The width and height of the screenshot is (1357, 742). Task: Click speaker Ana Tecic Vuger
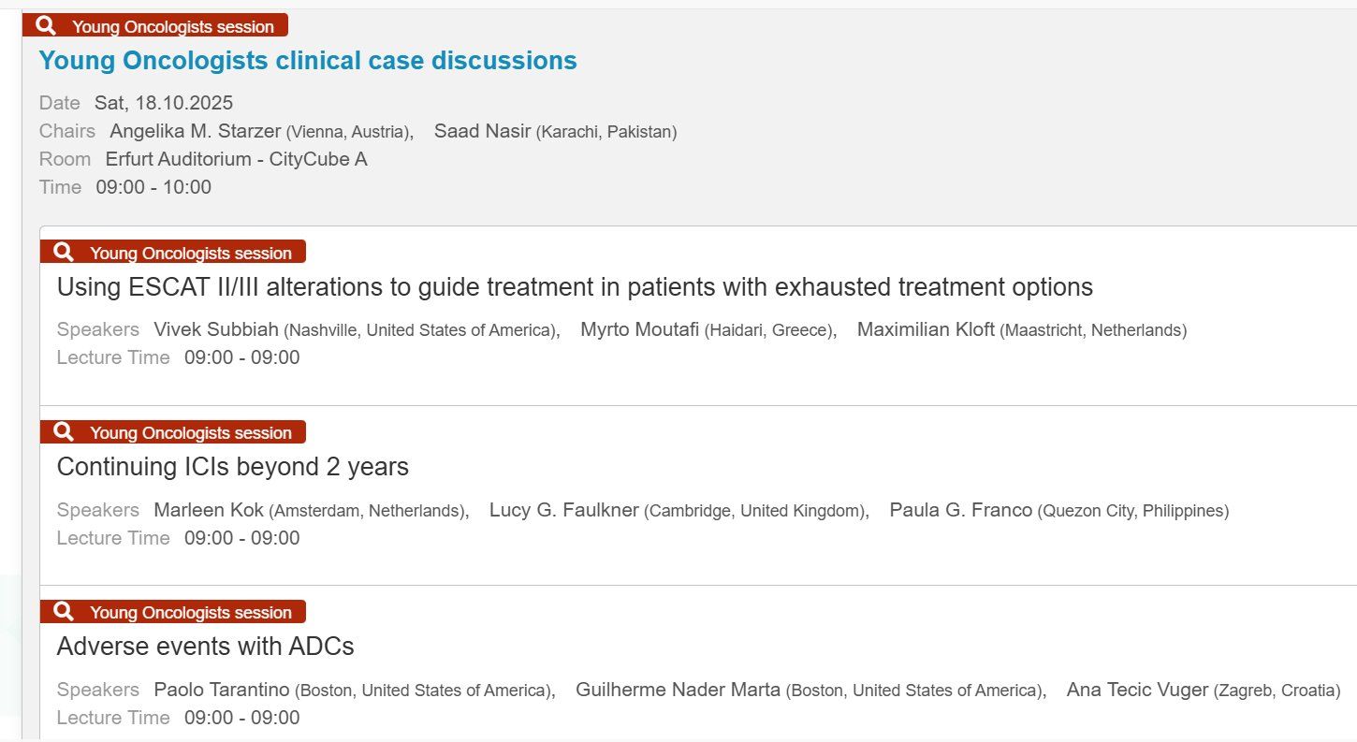(x=1137, y=690)
